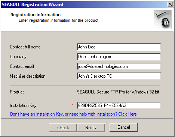Click the Machine description label
This screenshot has height=137, width=175.
coord(28,76)
